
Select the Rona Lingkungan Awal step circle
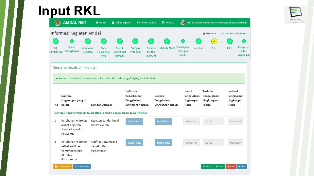pyautogui.click(x=104, y=41)
